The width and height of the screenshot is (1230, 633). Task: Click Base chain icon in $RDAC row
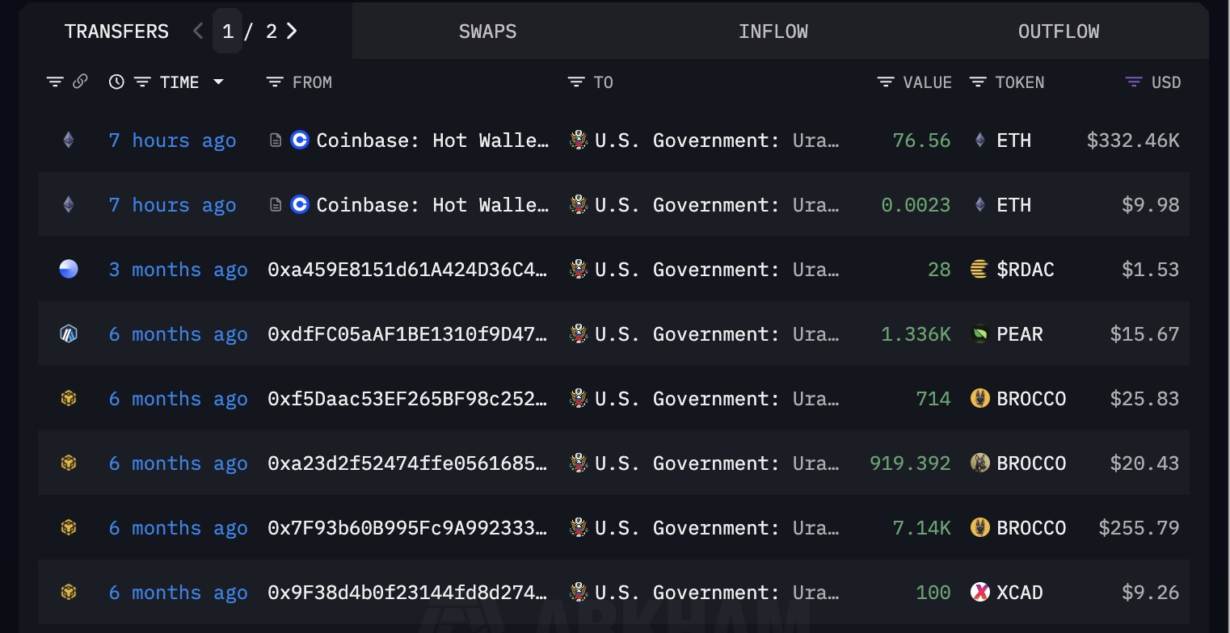click(69, 270)
